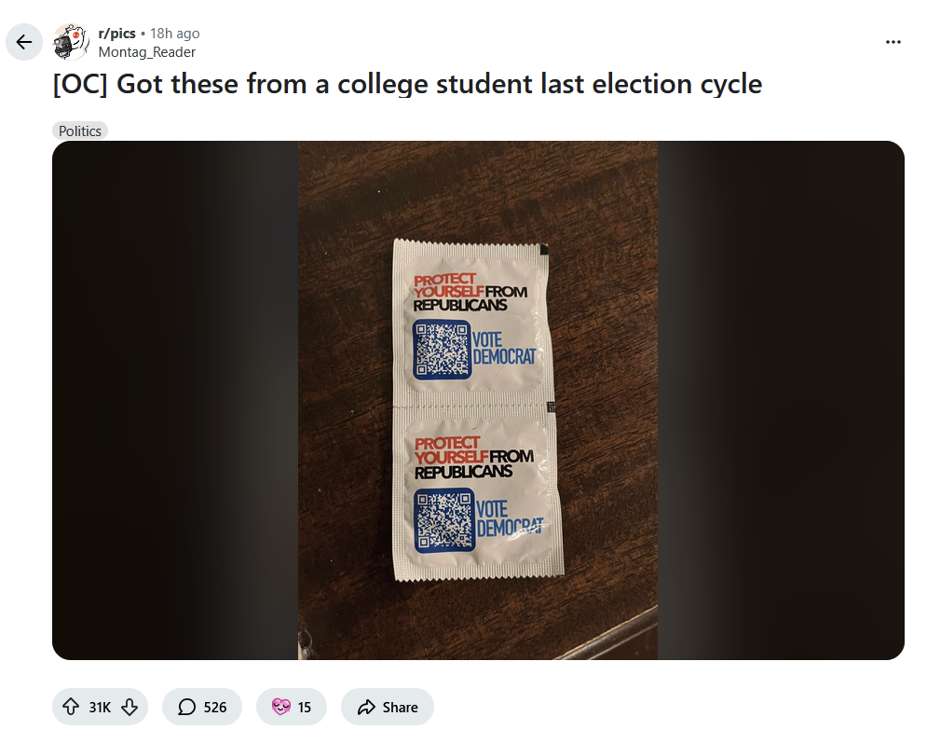Viewport: 927px width, 744px height.
Task: Click the bottom wrapper's QR code
Action: tap(443, 518)
